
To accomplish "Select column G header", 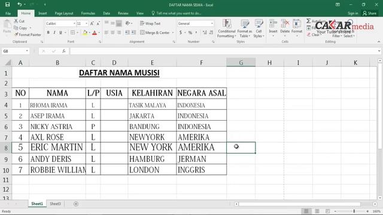I will 241,63.
